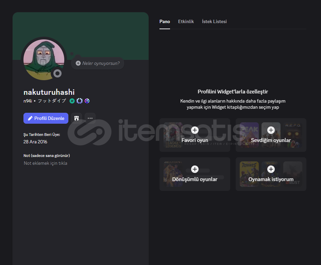Open the three-dots more options menu
The width and height of the screenshot is (321, 265).
tap(90, 118)
